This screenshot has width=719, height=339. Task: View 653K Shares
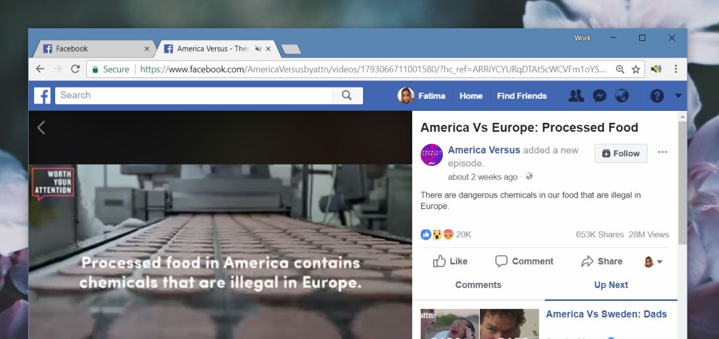coord(600,235)
